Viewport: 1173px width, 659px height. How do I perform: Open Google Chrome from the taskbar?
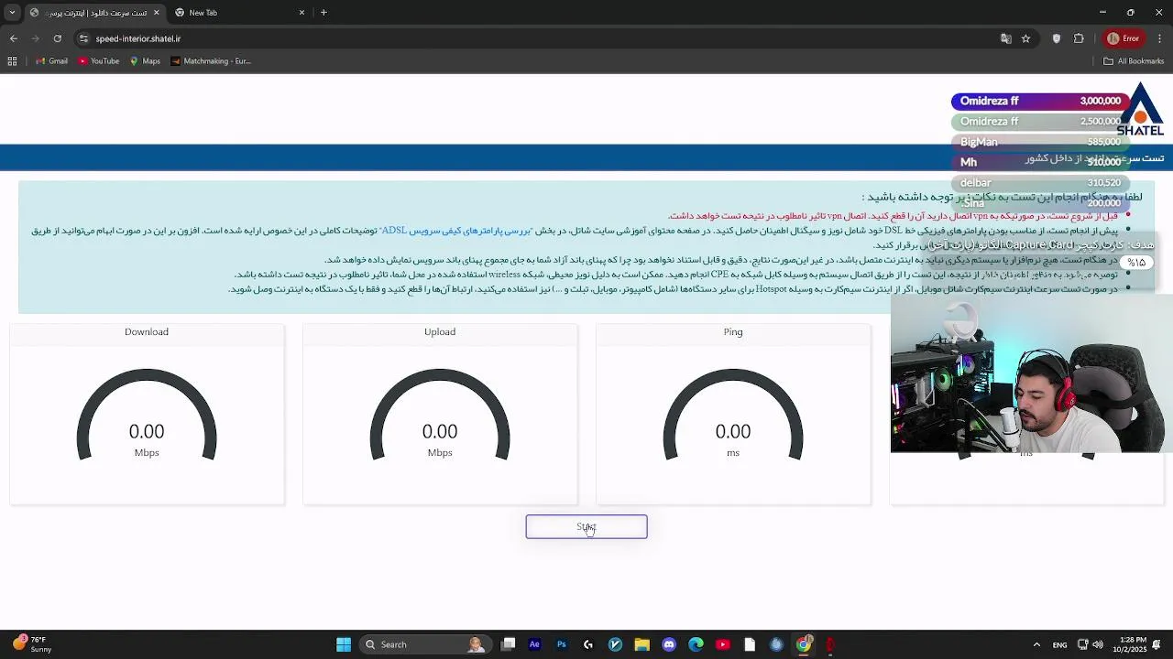[x=803, y=644]
